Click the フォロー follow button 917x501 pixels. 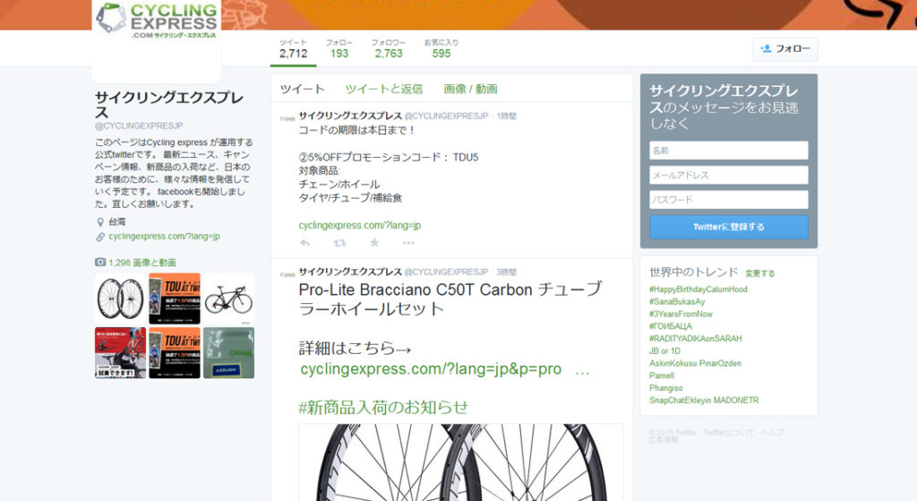pos(785,49)
